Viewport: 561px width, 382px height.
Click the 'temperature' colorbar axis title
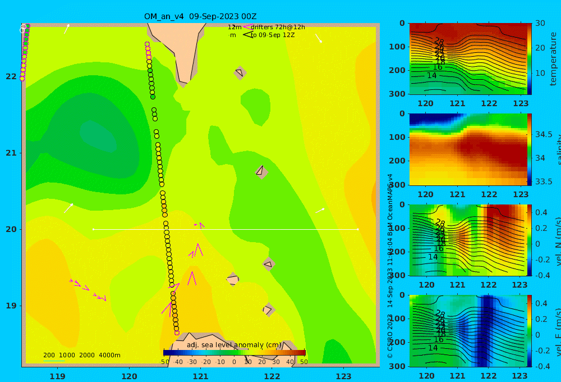(x=554, y=59)
